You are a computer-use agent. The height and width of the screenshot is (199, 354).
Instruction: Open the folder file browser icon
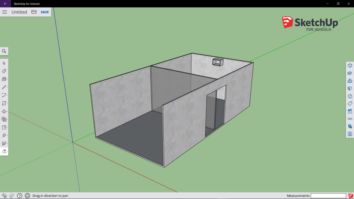pos(34,12)
